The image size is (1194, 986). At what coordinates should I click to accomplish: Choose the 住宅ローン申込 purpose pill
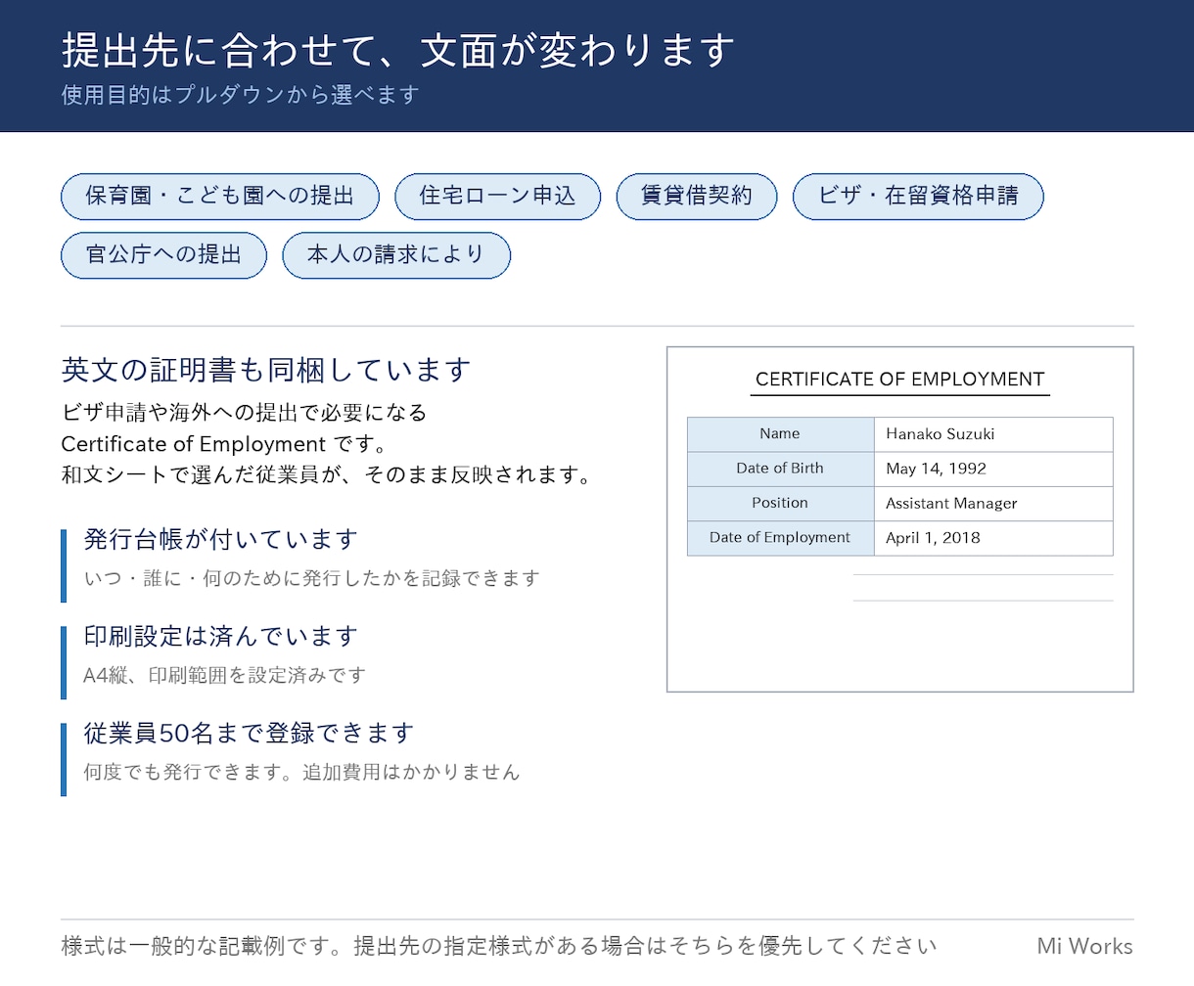pos(497,197)
